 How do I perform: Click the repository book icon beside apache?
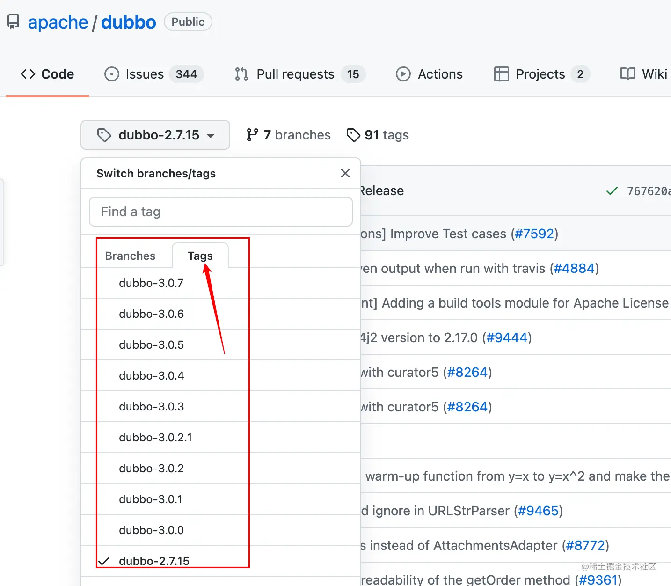[x=13, y=22]
